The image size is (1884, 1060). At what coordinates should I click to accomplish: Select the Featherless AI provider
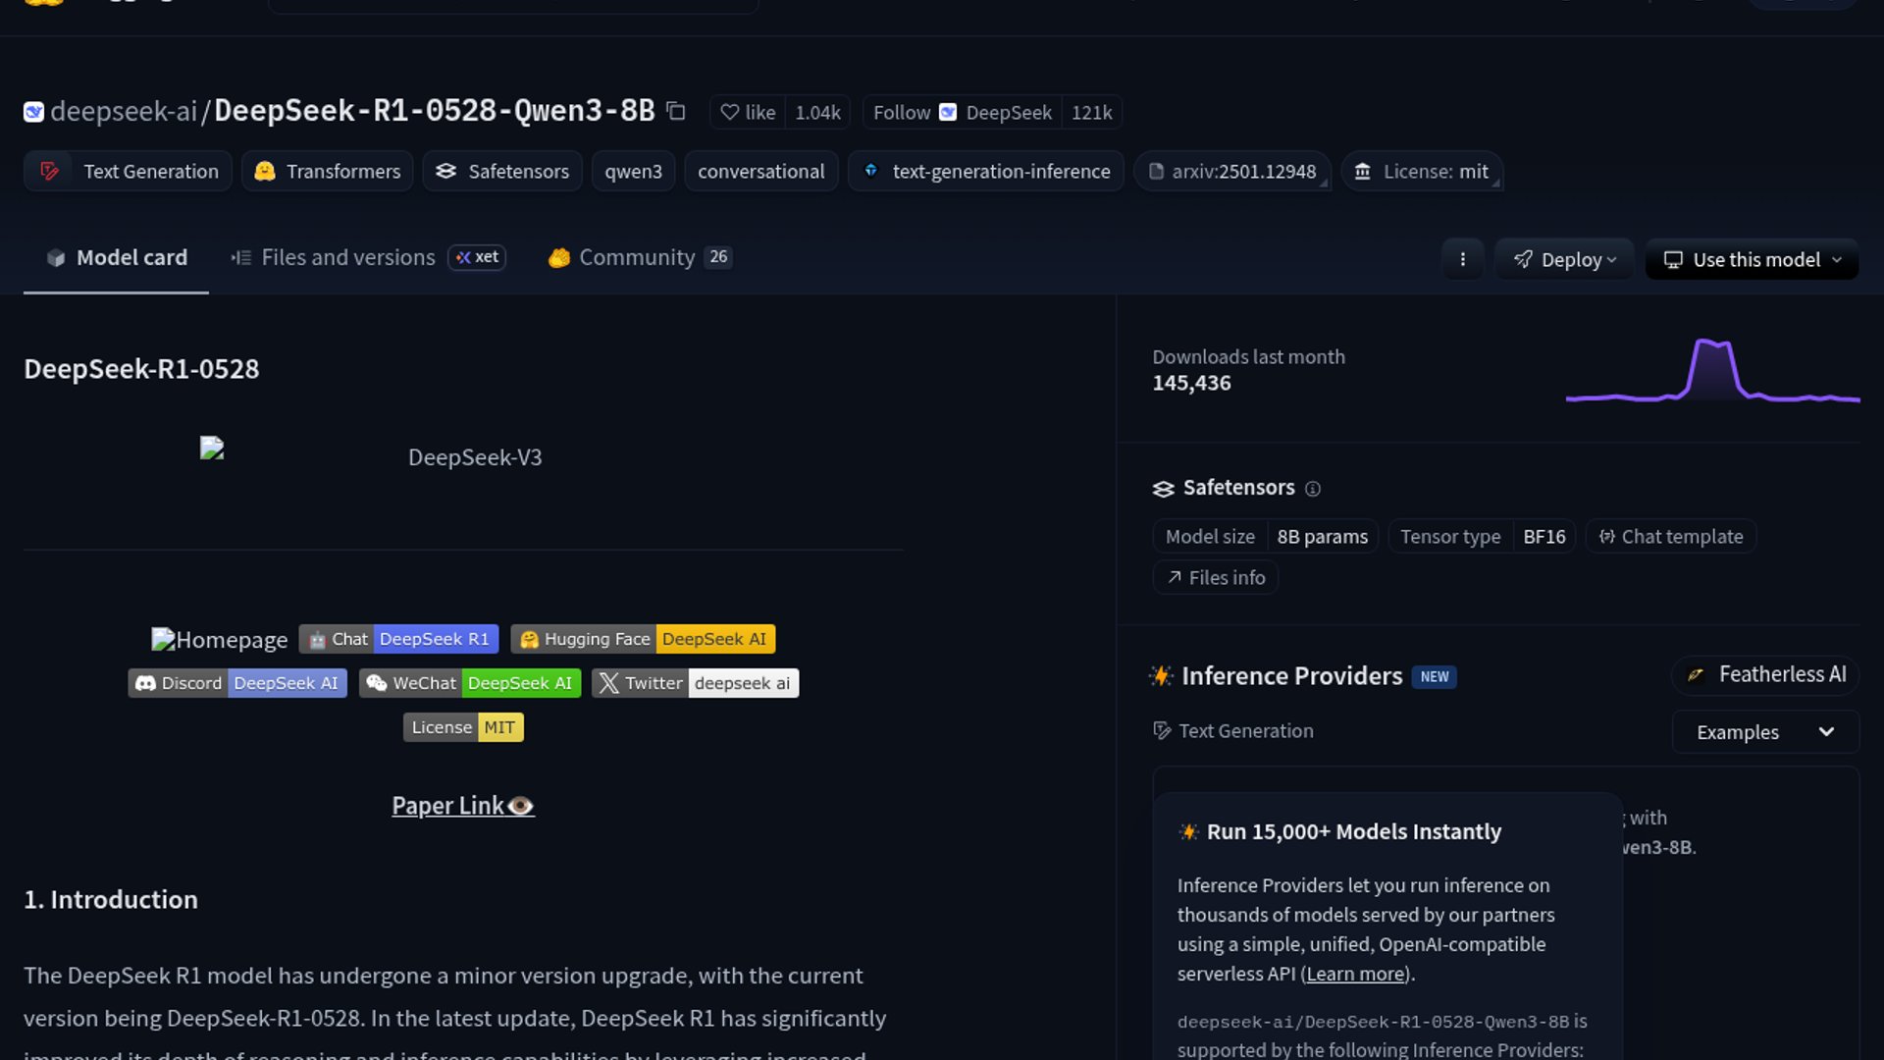click(x=1765, y=674)
